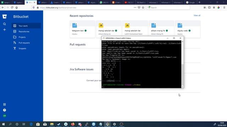Open Settings gear from the taskbar
This screenshot has height=127, width=227.
[x=114, y=124]
